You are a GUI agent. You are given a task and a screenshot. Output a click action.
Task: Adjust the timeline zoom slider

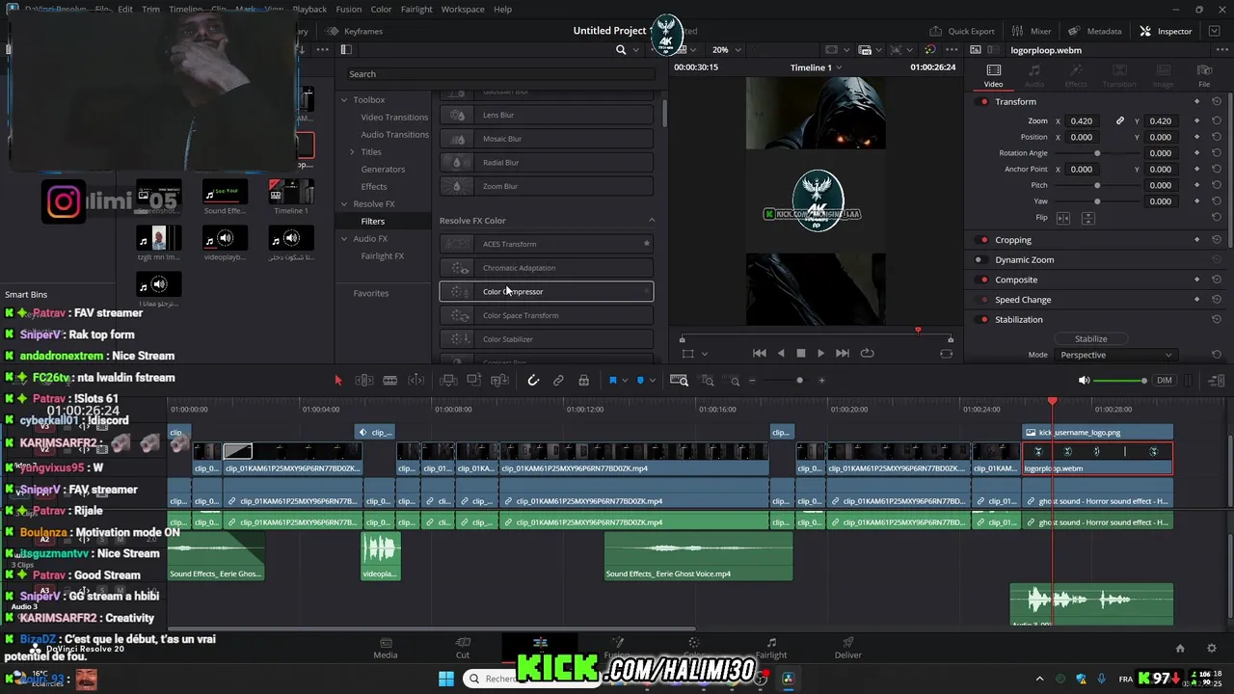(x=799, y=381)
